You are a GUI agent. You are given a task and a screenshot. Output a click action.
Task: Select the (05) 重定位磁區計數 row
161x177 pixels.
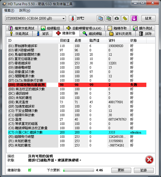pos(77,59)
